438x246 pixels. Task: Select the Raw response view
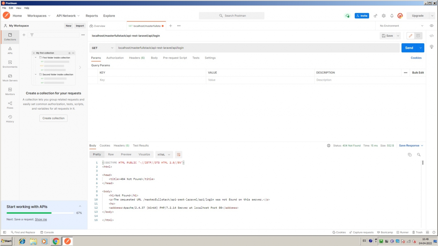pos(111,154)
